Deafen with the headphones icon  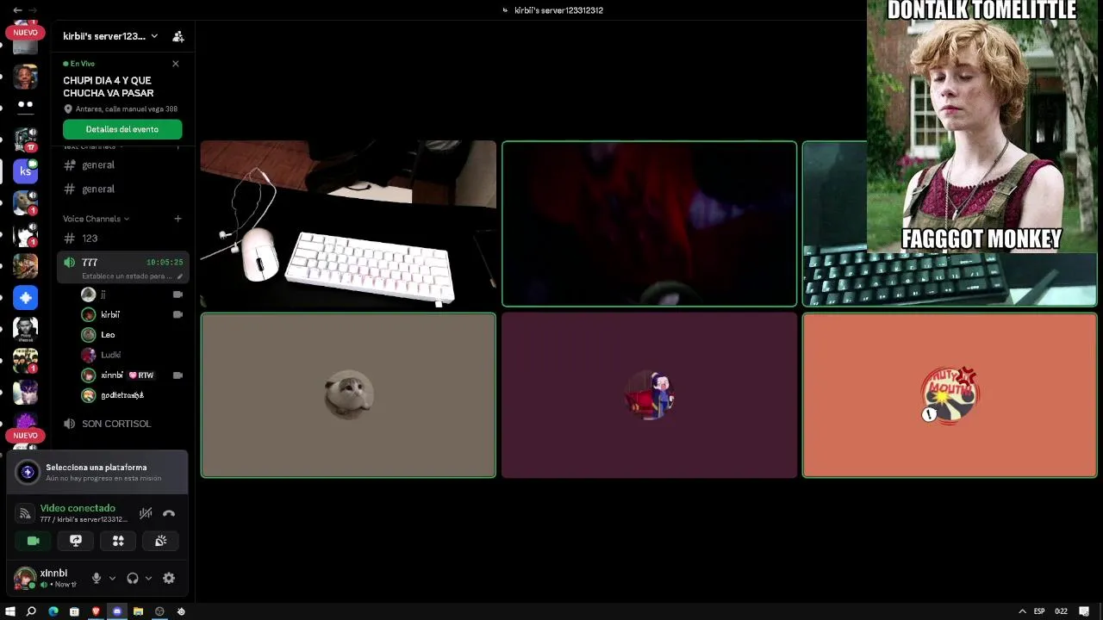click(133, 579)
